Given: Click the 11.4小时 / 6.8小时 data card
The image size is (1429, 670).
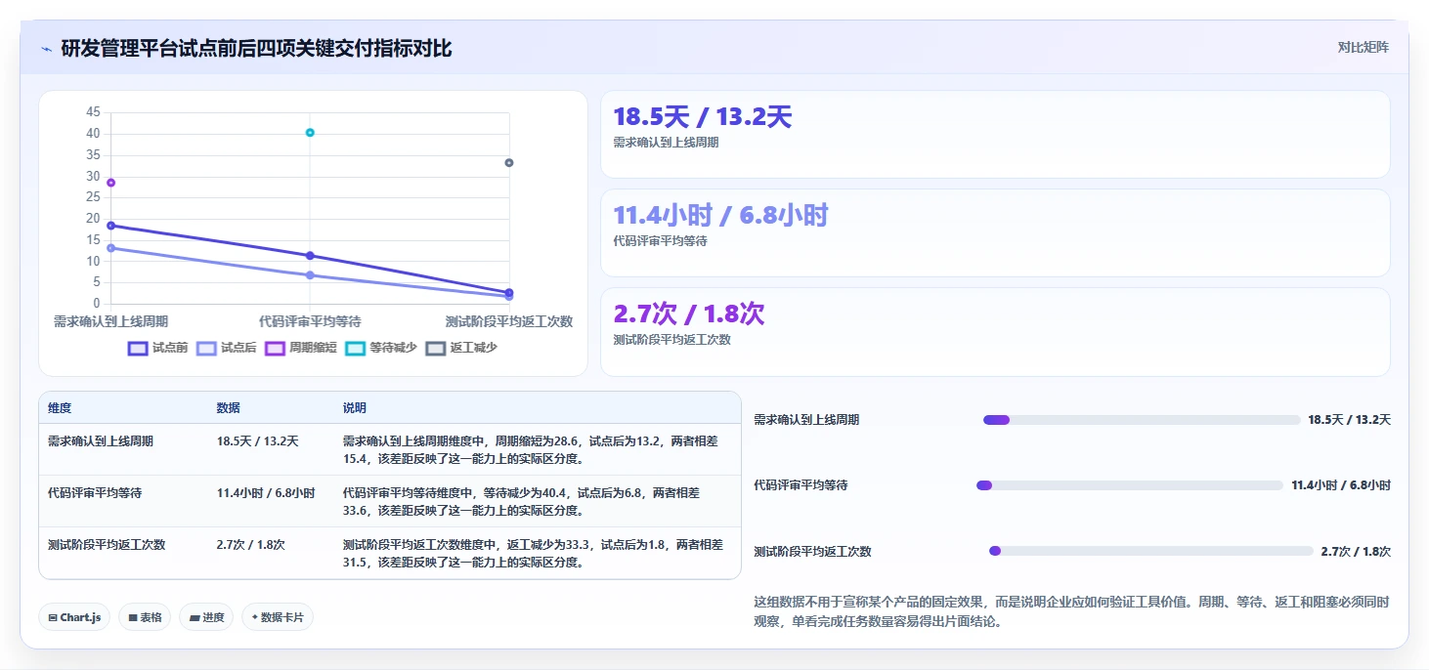Looking at the screenshot, I should (995, 232).
